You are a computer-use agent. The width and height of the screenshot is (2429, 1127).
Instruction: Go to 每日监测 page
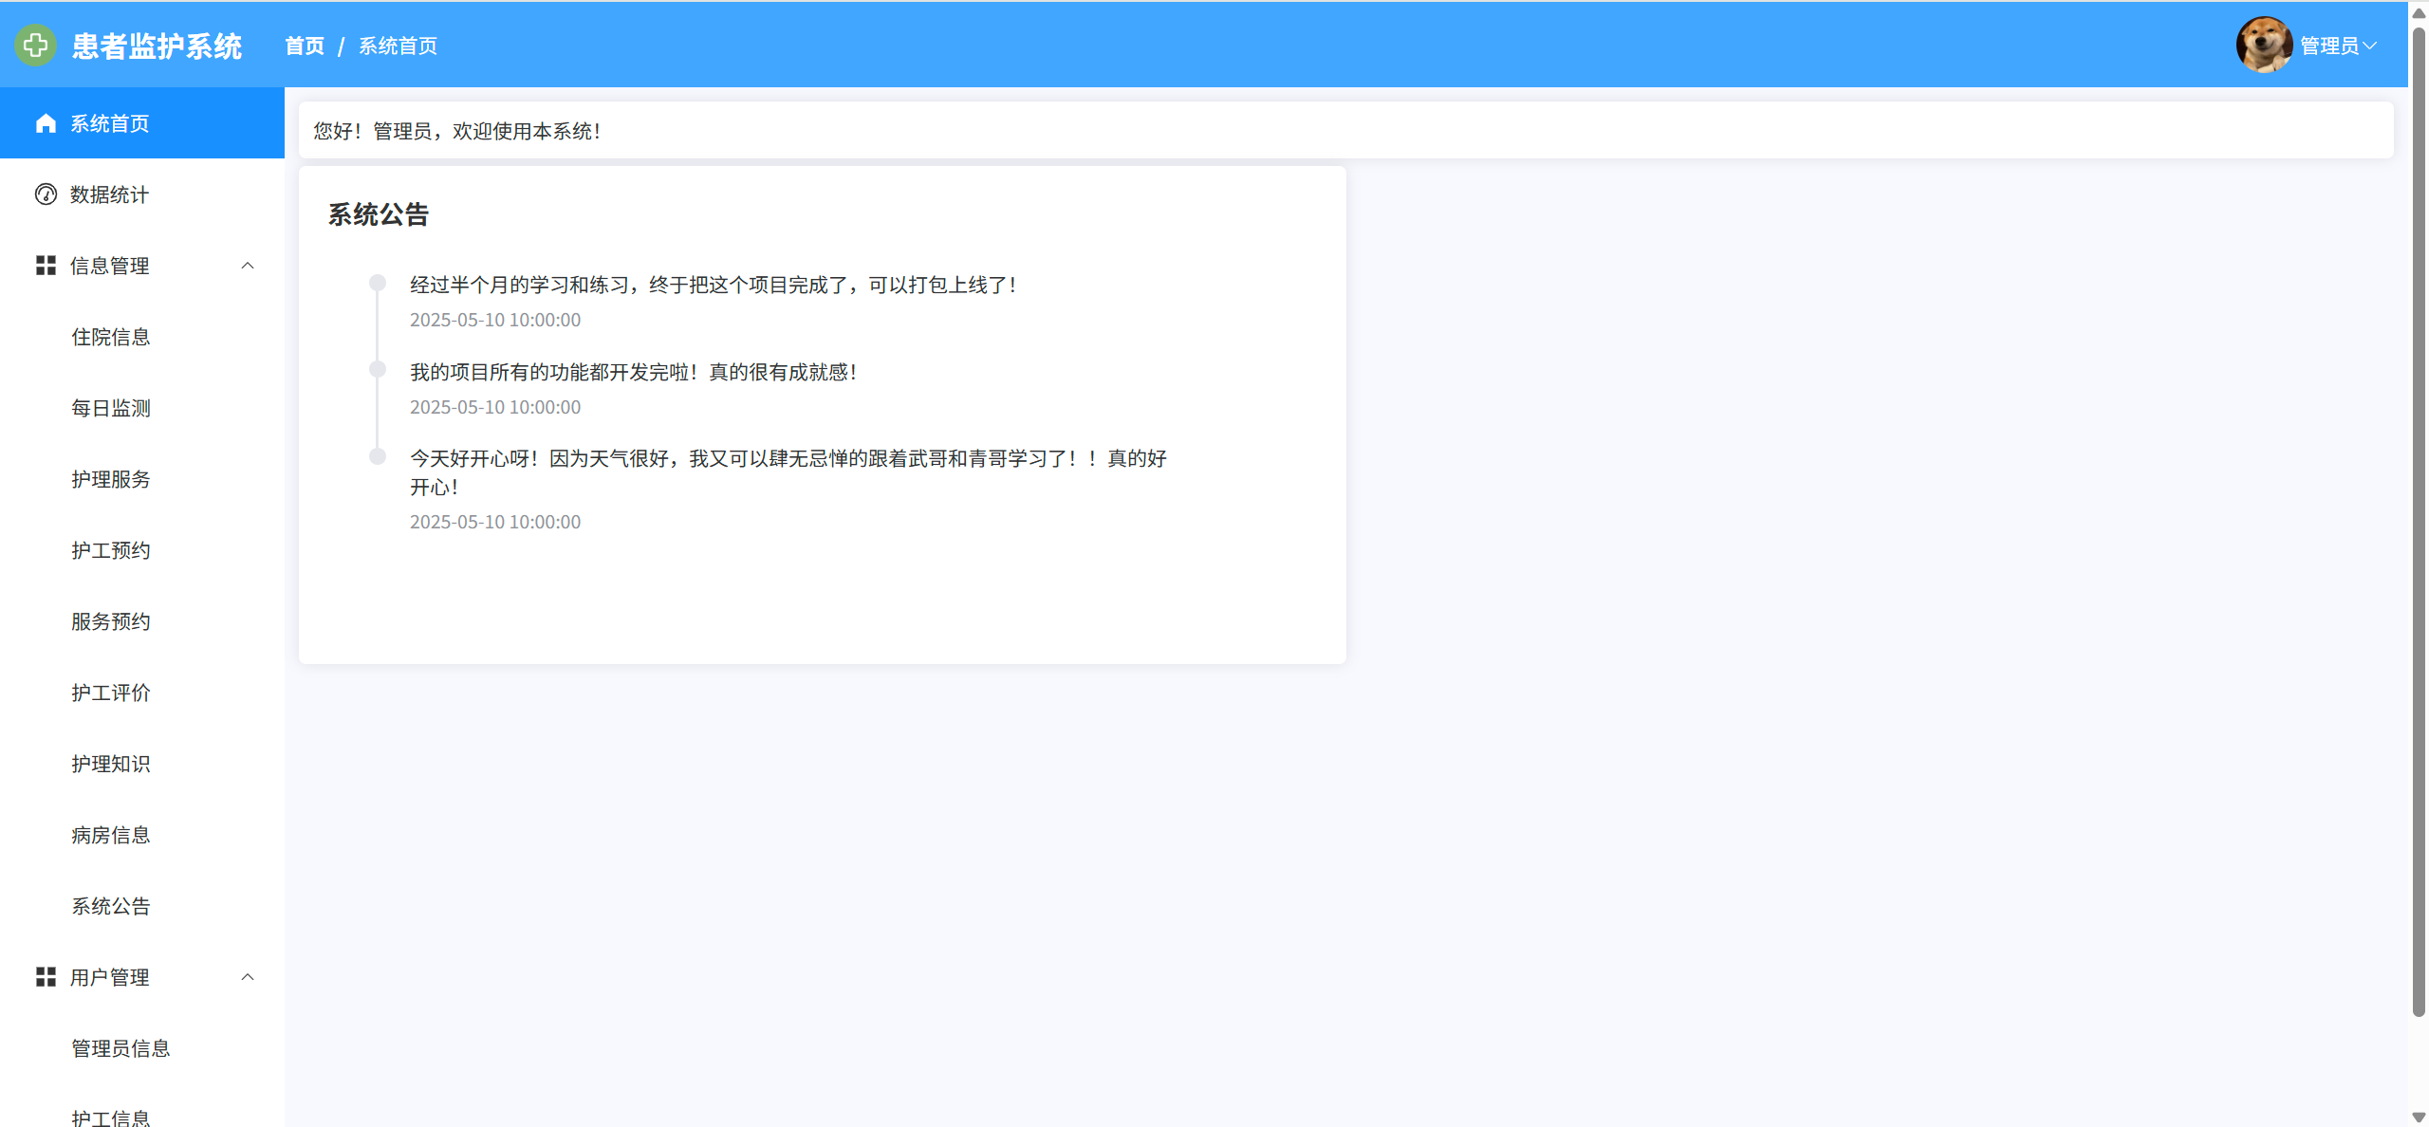111,408
